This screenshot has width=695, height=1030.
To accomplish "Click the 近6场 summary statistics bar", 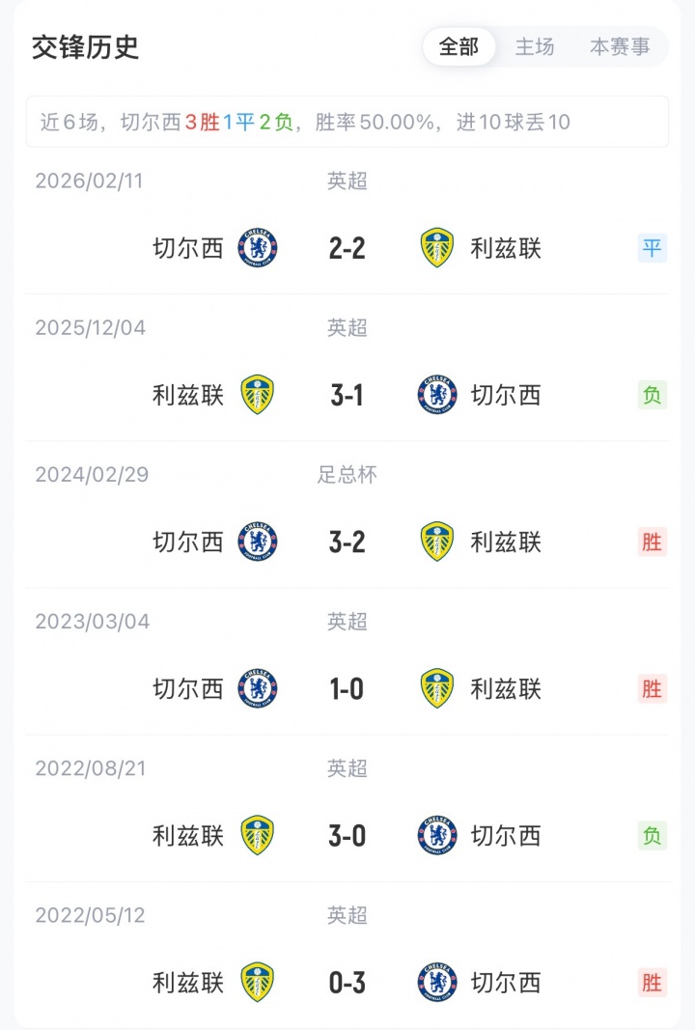I will click(347, 123).
